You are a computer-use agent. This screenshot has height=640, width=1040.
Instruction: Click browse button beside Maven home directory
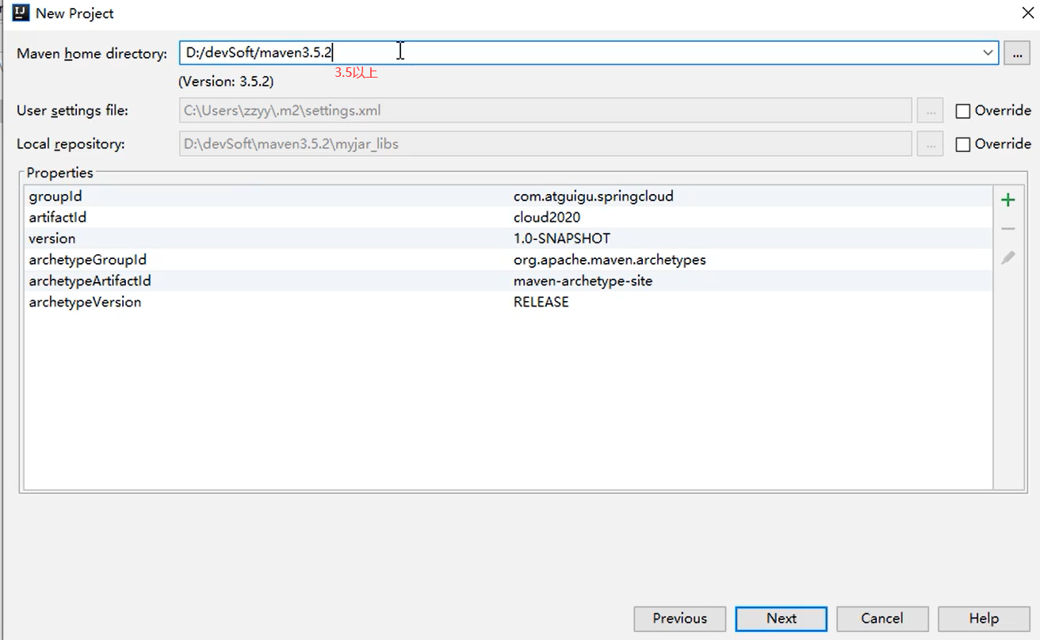coord(1016,53)
